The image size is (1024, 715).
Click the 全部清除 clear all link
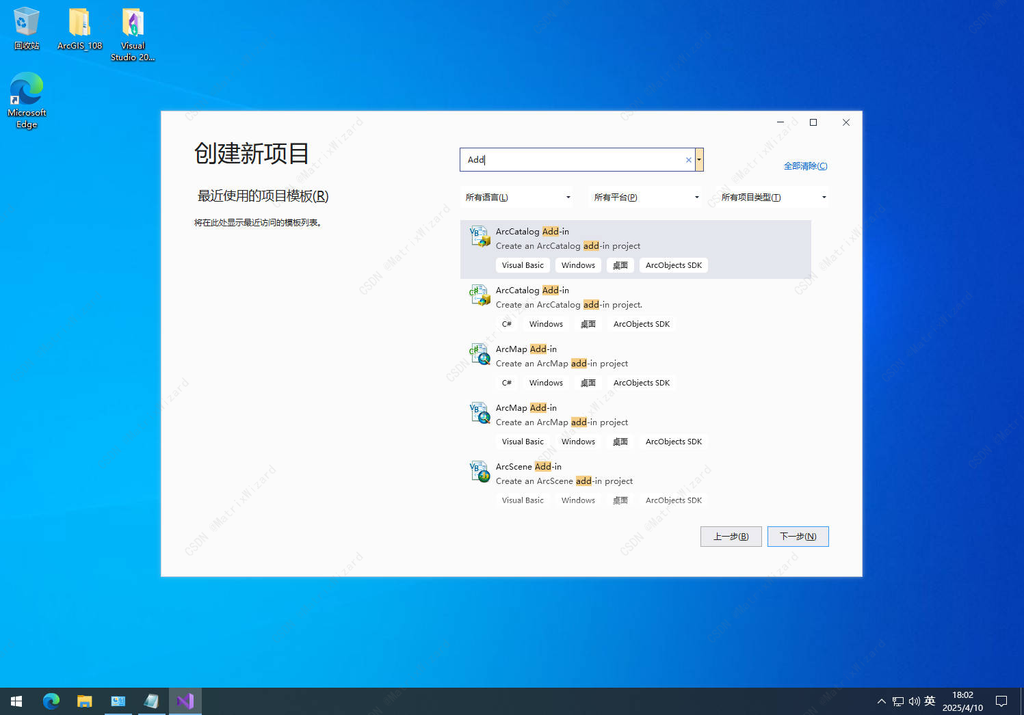click(805, 166)
